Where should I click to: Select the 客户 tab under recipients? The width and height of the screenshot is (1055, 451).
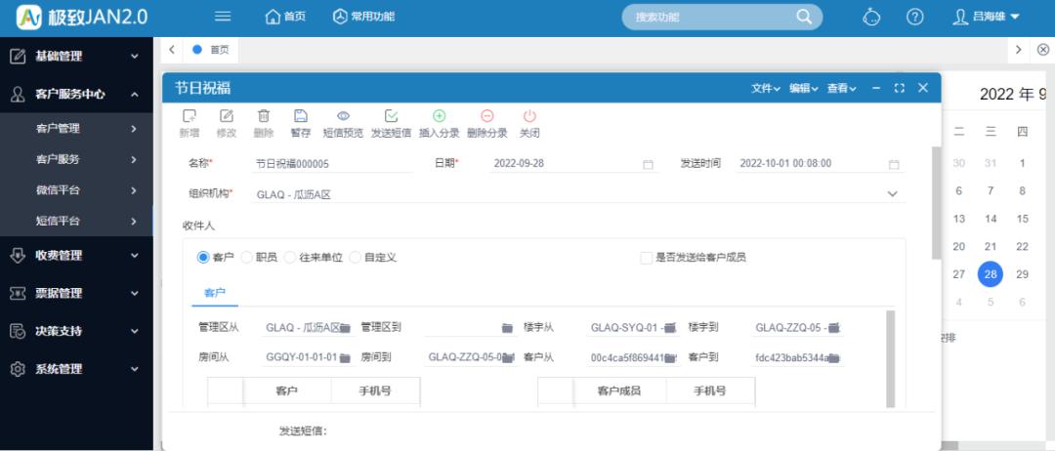pos(215,293)
